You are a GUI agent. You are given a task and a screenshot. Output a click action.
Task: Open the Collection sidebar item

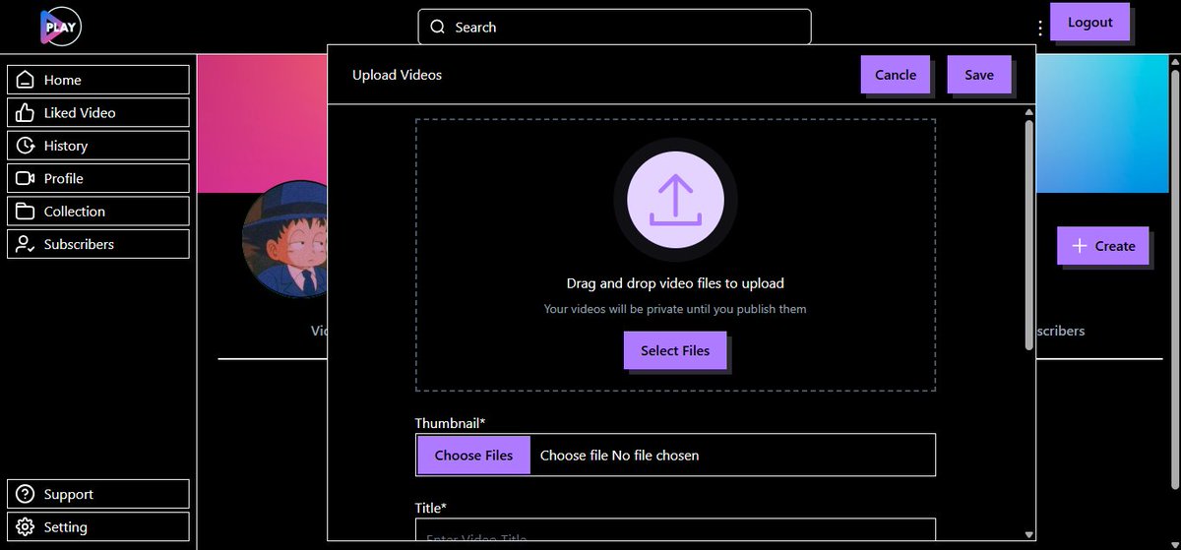coord(98,211)
